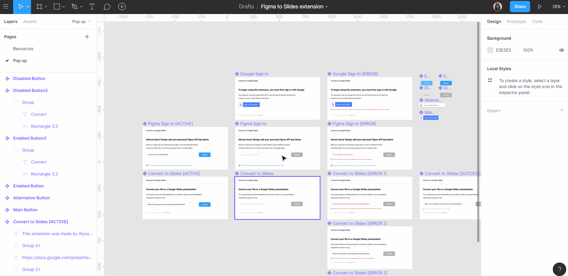Click the background opacity 100% field
Viewport: 568px width, 276px height.
pyautogui.click(x=528, y=50)
